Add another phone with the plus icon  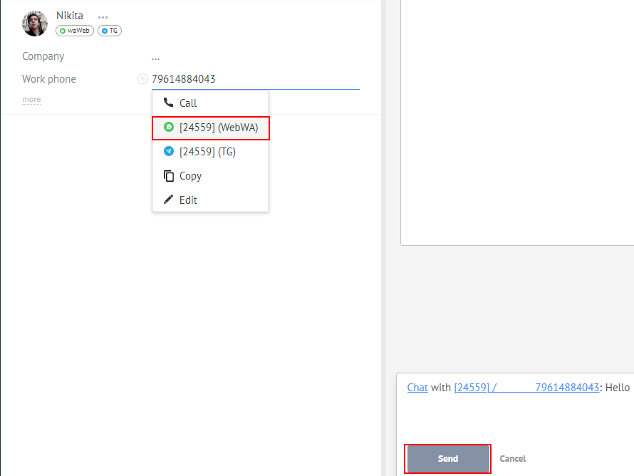tap(142, 78)
